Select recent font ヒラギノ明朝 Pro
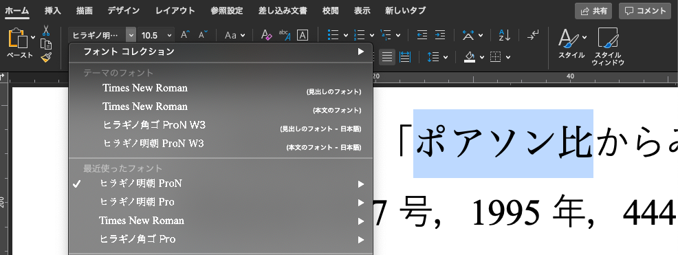This screenshot has width=678, height=255. point(221,202)
